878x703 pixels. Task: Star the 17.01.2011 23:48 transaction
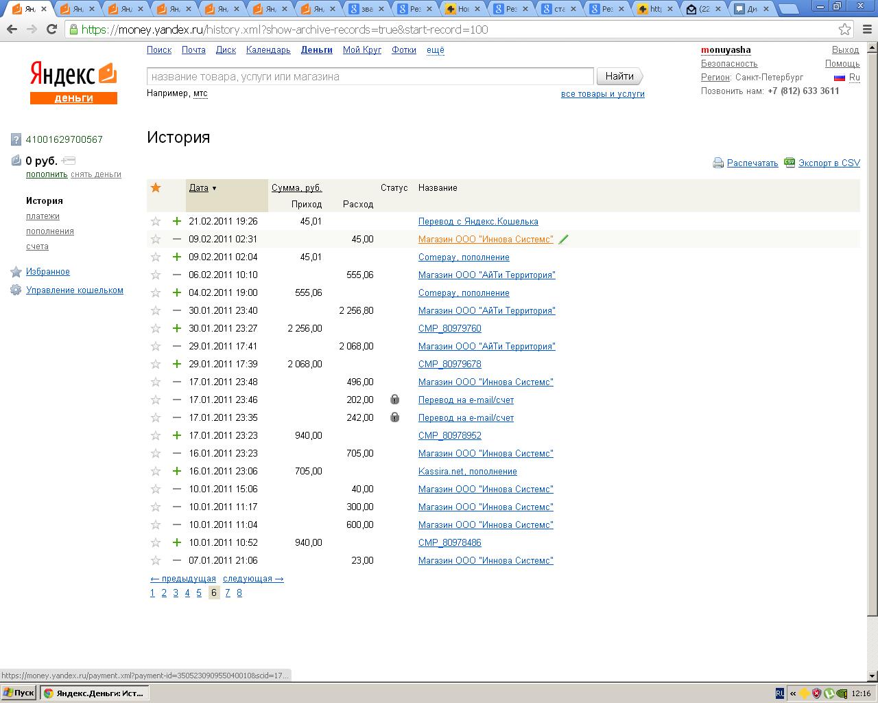pyautogui.click(x=156, y=382)
